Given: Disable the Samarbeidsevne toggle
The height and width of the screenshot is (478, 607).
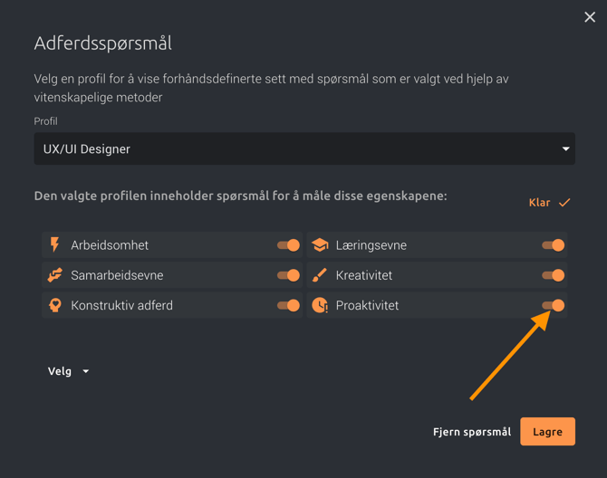Looking at the screenshot, I should click(x=288, y=275).
